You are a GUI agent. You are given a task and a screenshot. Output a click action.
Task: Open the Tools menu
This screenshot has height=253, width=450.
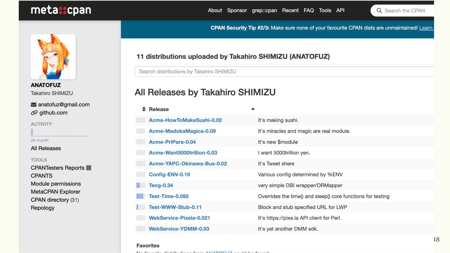[x=325, y=10]
